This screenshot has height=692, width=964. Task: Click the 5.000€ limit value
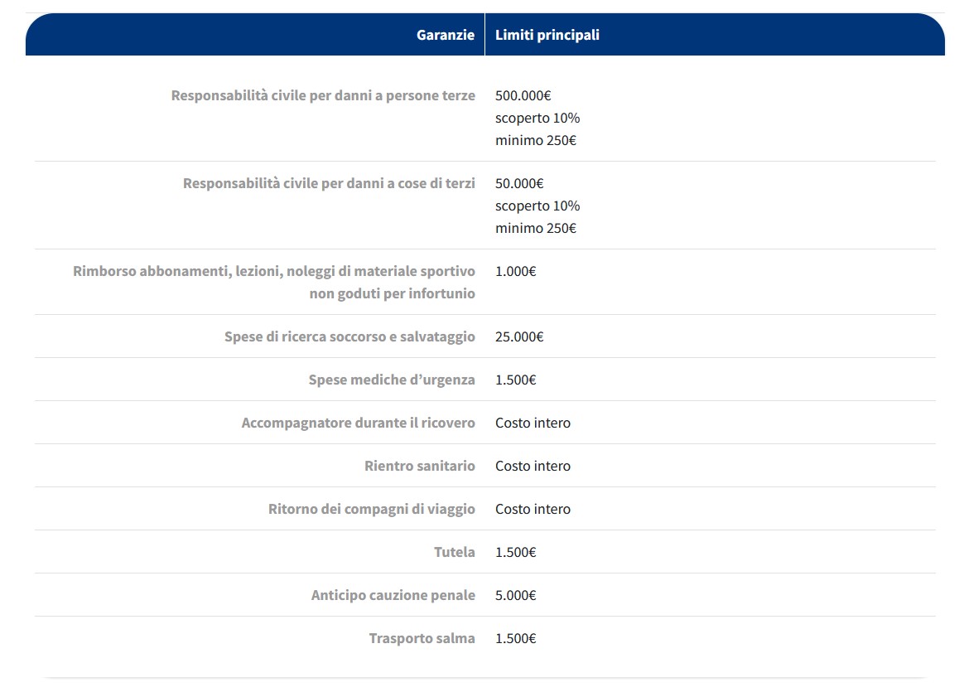pyautogui.click(x=515, y=595)
